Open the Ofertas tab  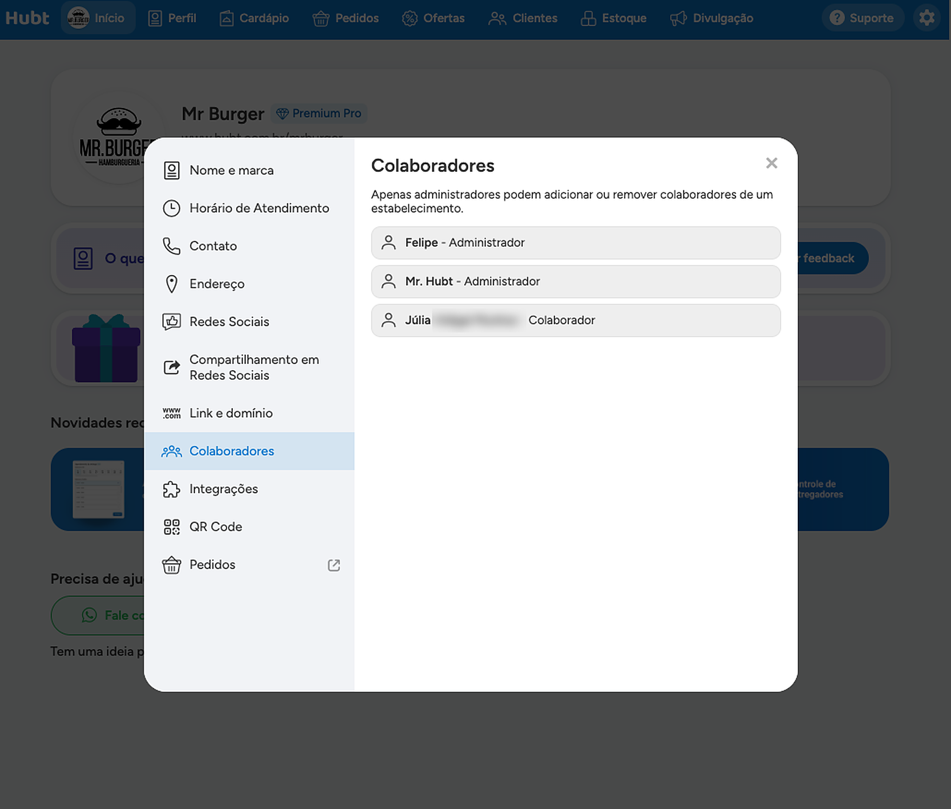point(433,18)
